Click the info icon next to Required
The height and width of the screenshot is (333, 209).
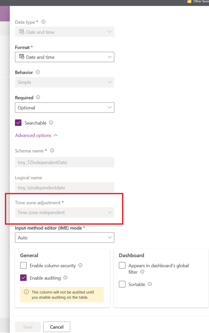[38, 97]
